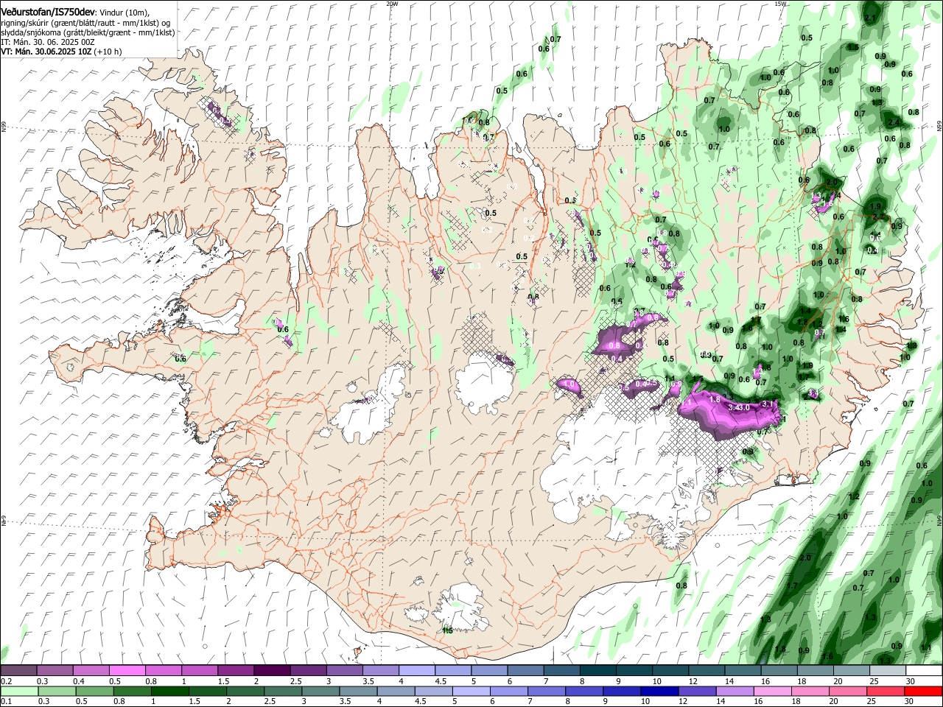This screenshot has width=943, height=707.
Task: Click the '(+10 h)' forecast offset text
Action: pos(108,52)
